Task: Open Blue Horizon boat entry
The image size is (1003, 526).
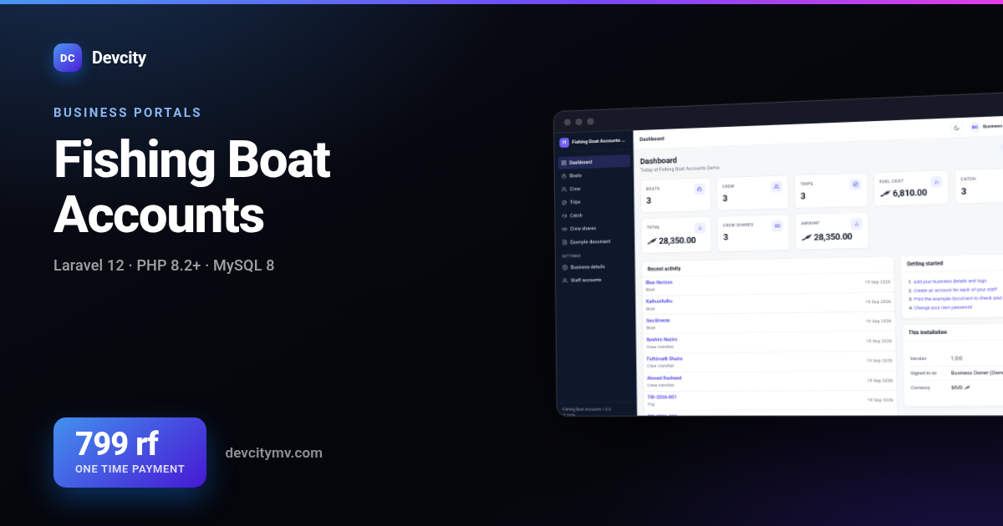Action: coord(659,282)
